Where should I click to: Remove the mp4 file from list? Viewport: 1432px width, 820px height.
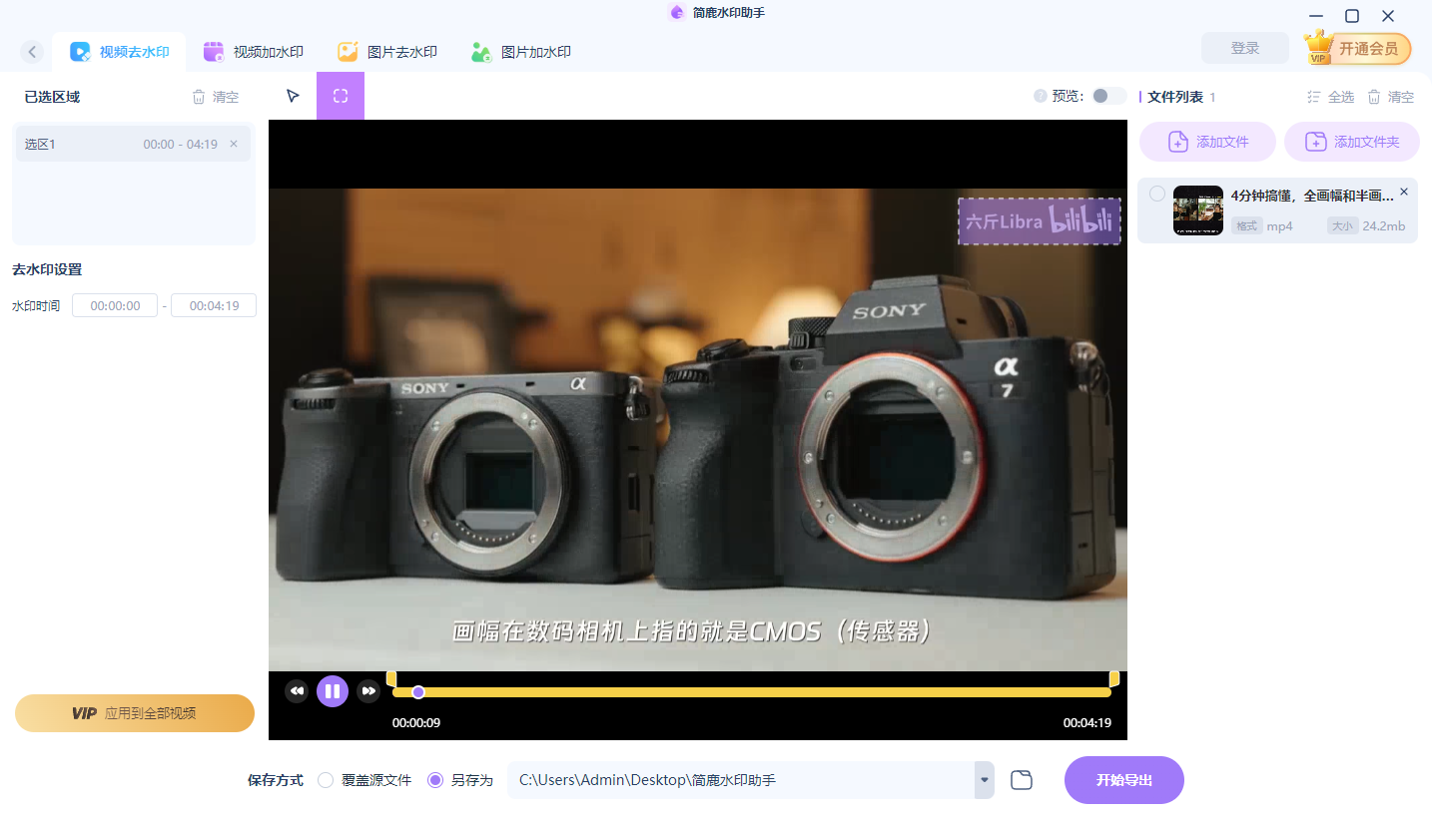pyautogui.click(x=1404, y=192)
